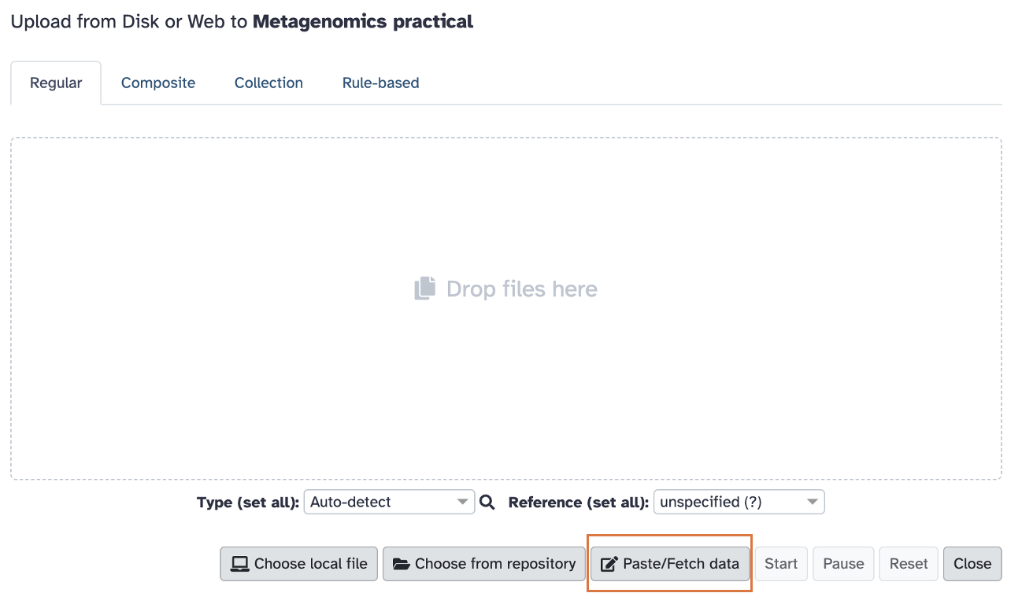The image size is (1033, 604).
Task: Hit the Reset button
Action: 909,564
